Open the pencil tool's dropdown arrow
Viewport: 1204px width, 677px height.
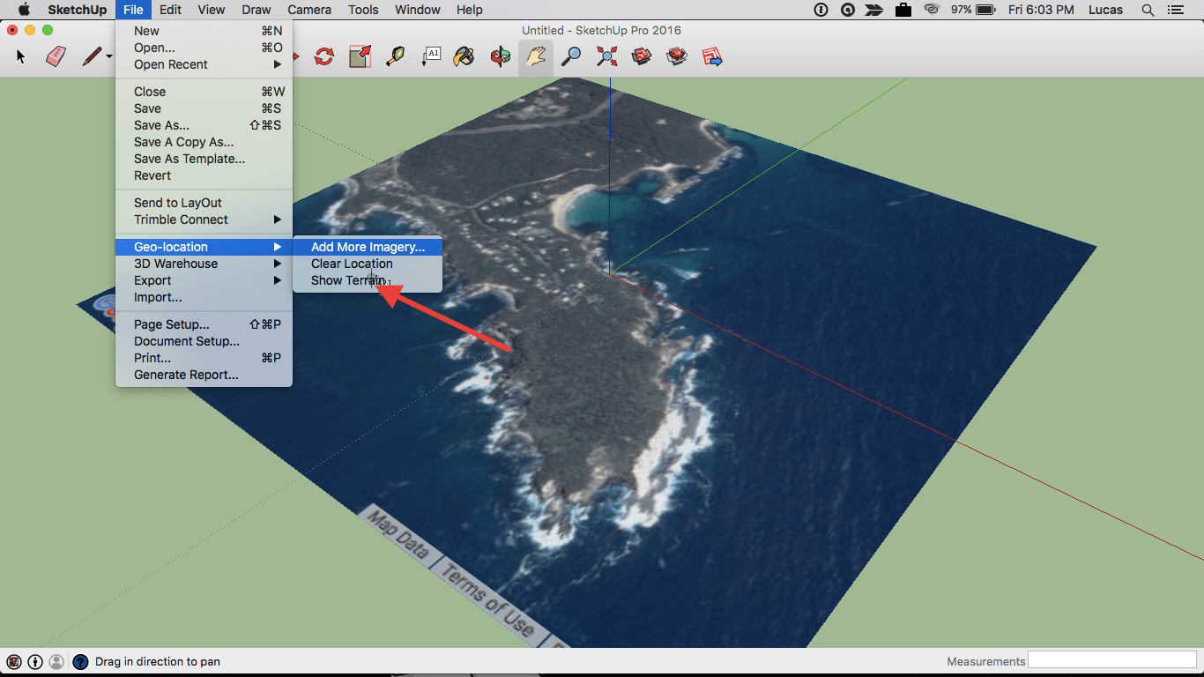tap(109, 57)
